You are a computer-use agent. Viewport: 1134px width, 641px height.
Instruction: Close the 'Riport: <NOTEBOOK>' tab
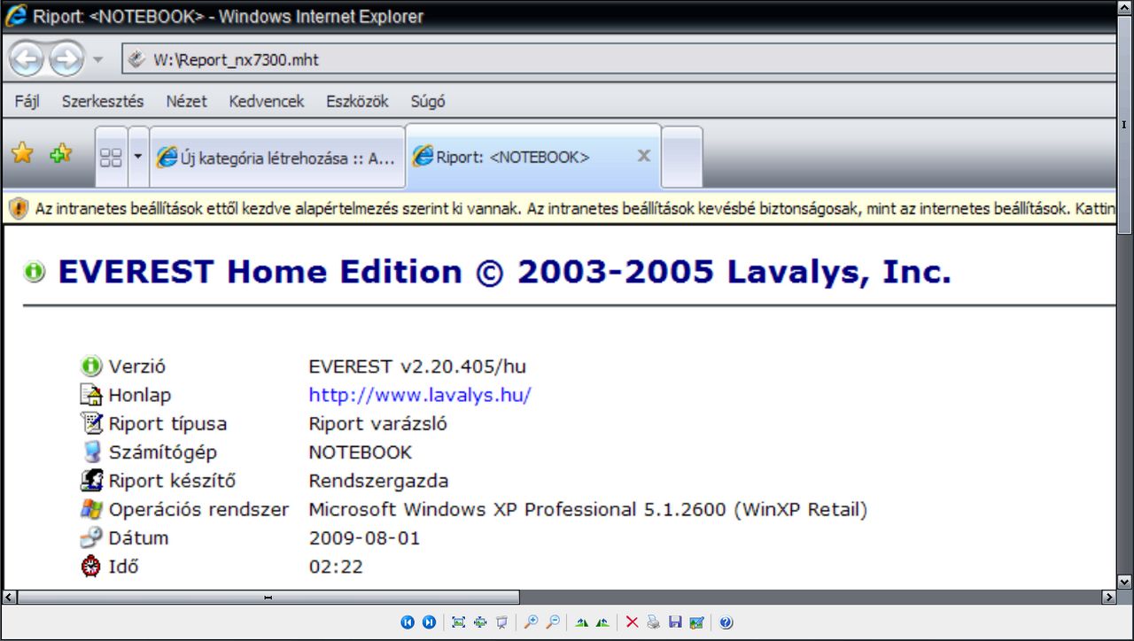(x=644, y=156)
